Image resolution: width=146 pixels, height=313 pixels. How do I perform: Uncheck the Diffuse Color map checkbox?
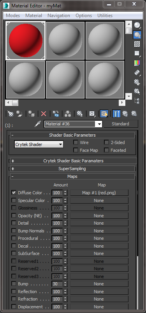pyautogui.click(x=14, y=193)
